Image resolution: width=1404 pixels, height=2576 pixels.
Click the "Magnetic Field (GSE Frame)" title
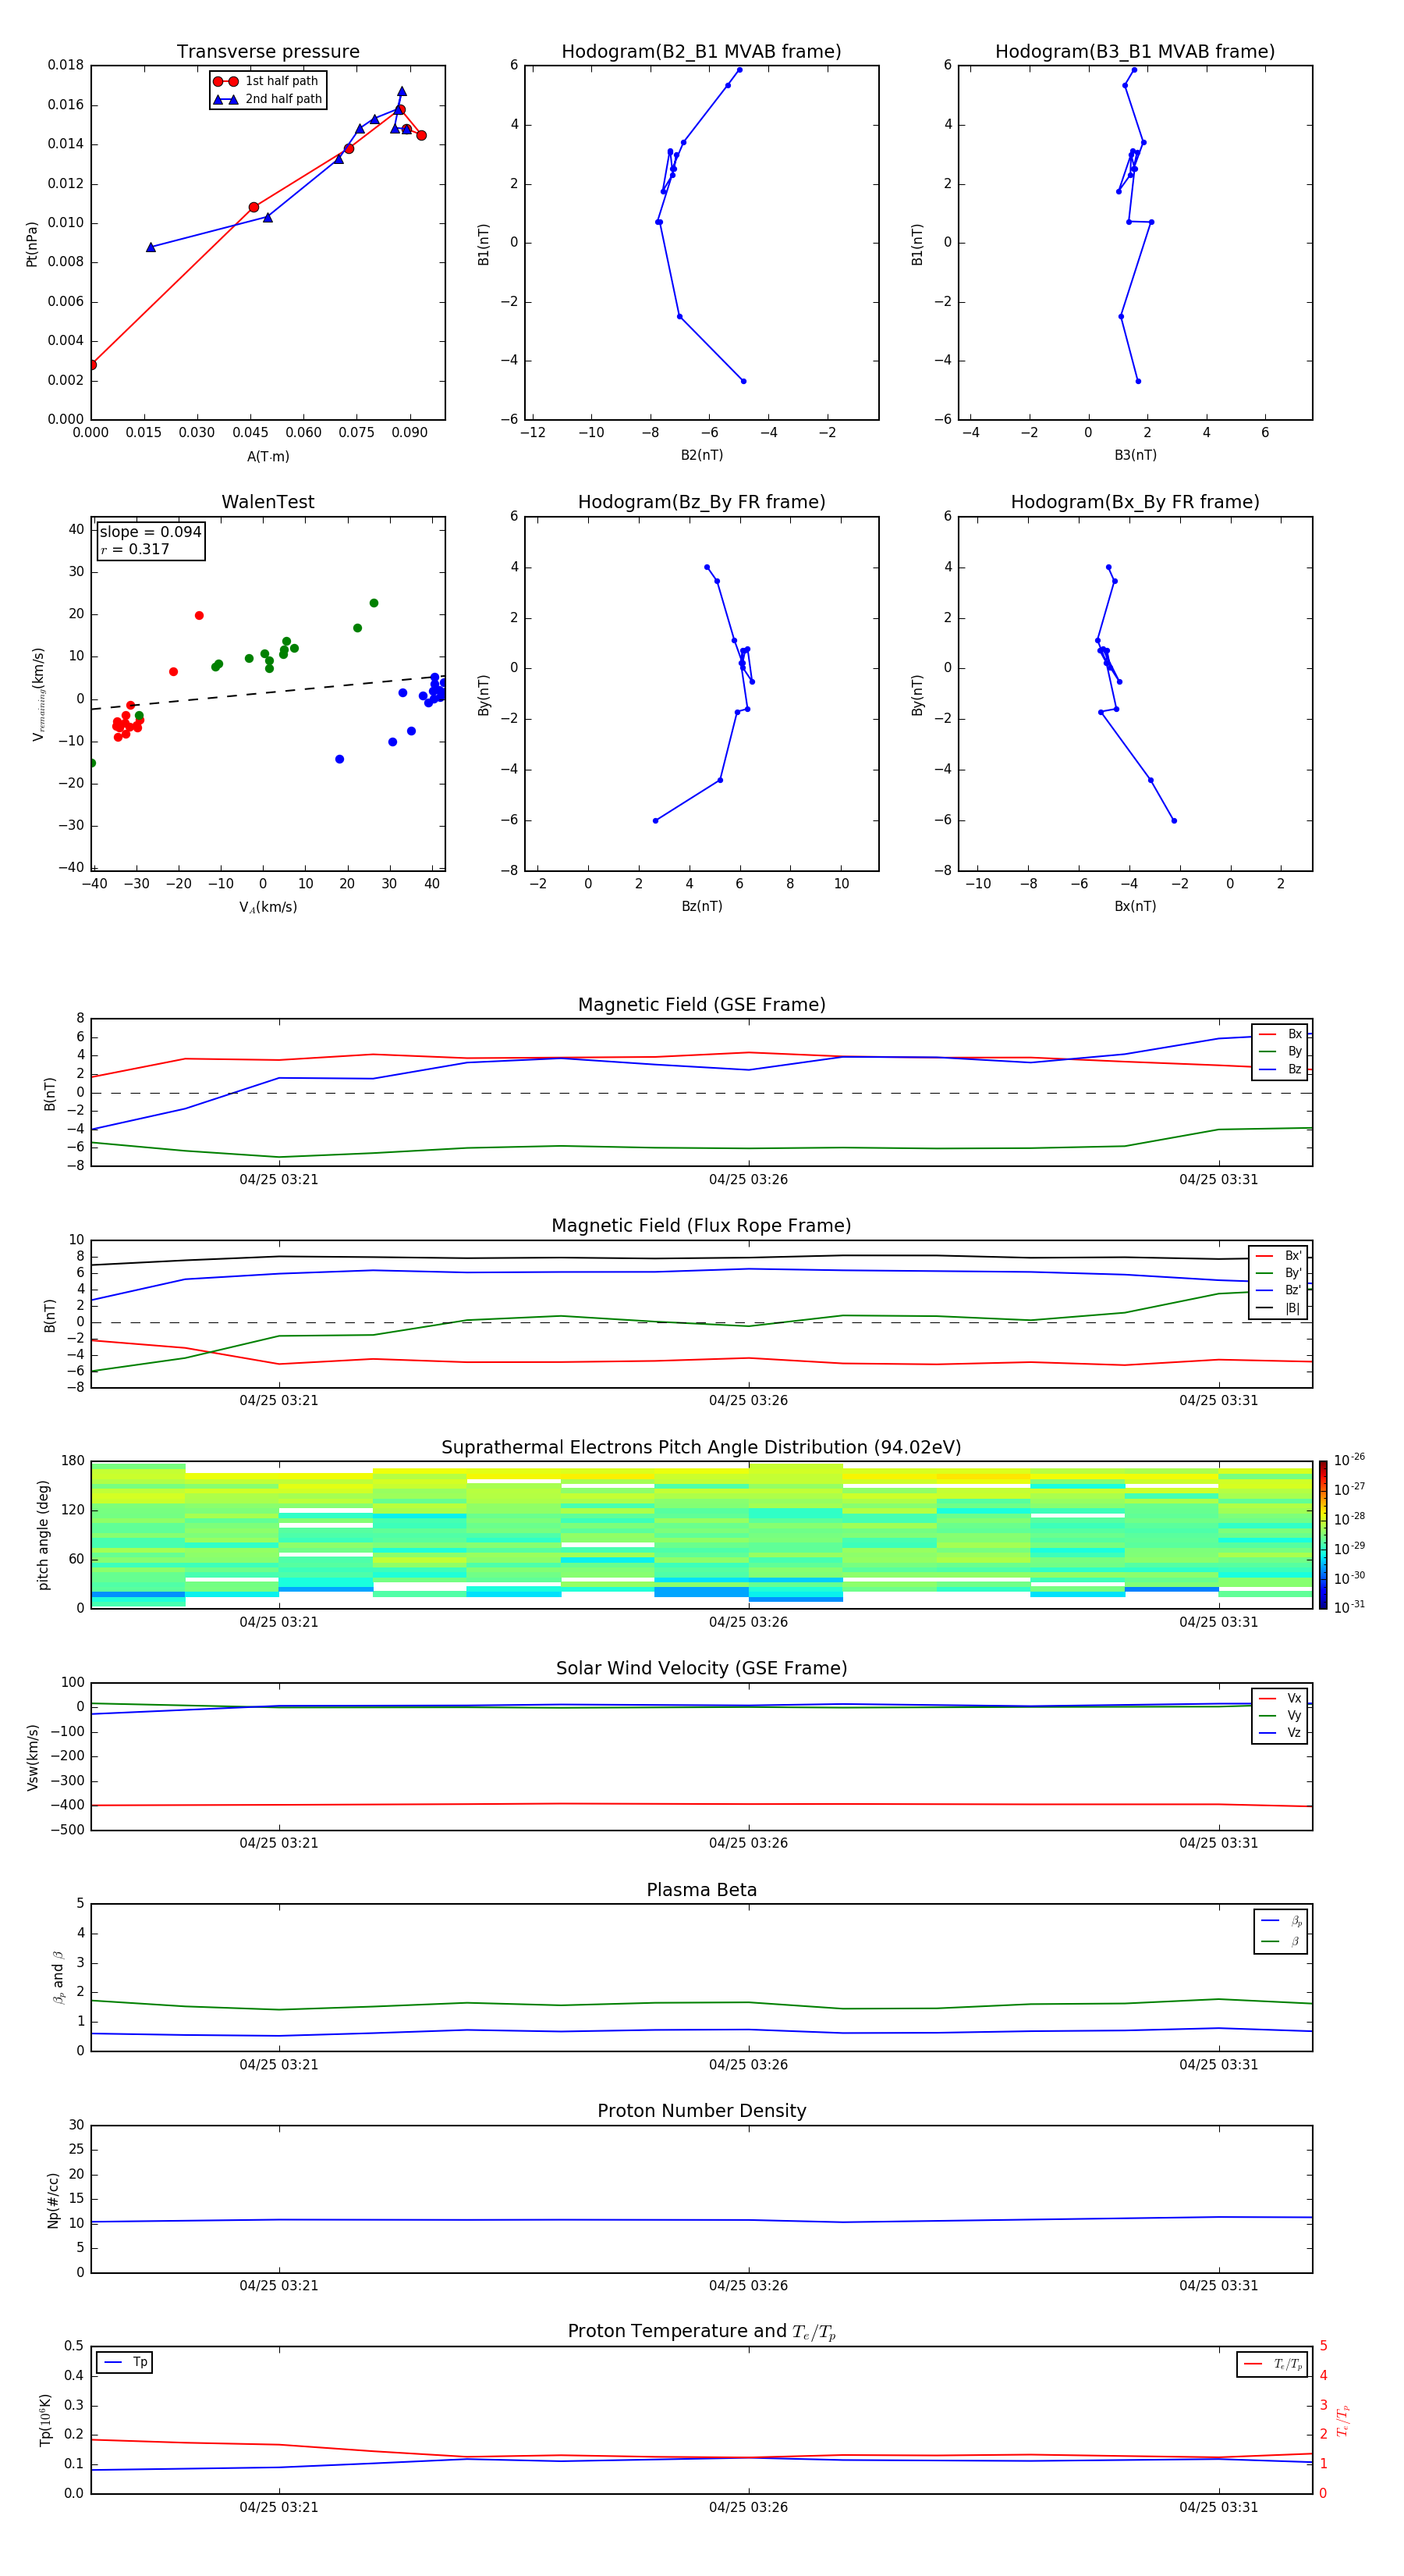pos(701,1005)
